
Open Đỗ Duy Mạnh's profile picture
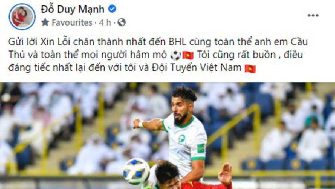pos(22,16)
